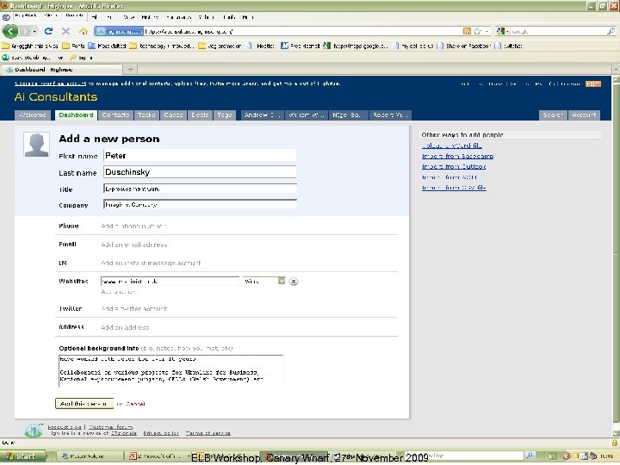
Task: Click the Last name field containing Duschinsky
Action: coord(200,172)
